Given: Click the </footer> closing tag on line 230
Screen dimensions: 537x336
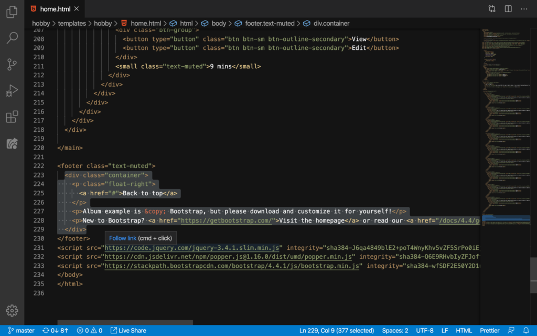Looking at the screenshot, I should [x=73, y=239].
